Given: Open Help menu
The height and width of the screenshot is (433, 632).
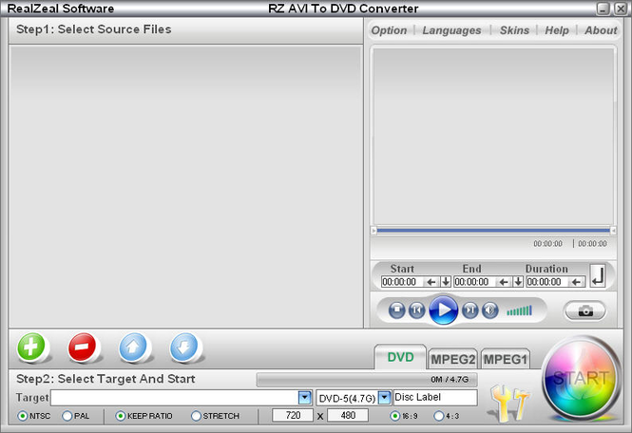Looking at the screenshot, I should pos(557,30).
